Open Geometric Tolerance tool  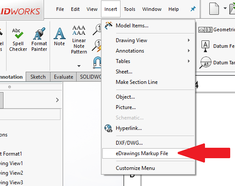coord(216,30)
